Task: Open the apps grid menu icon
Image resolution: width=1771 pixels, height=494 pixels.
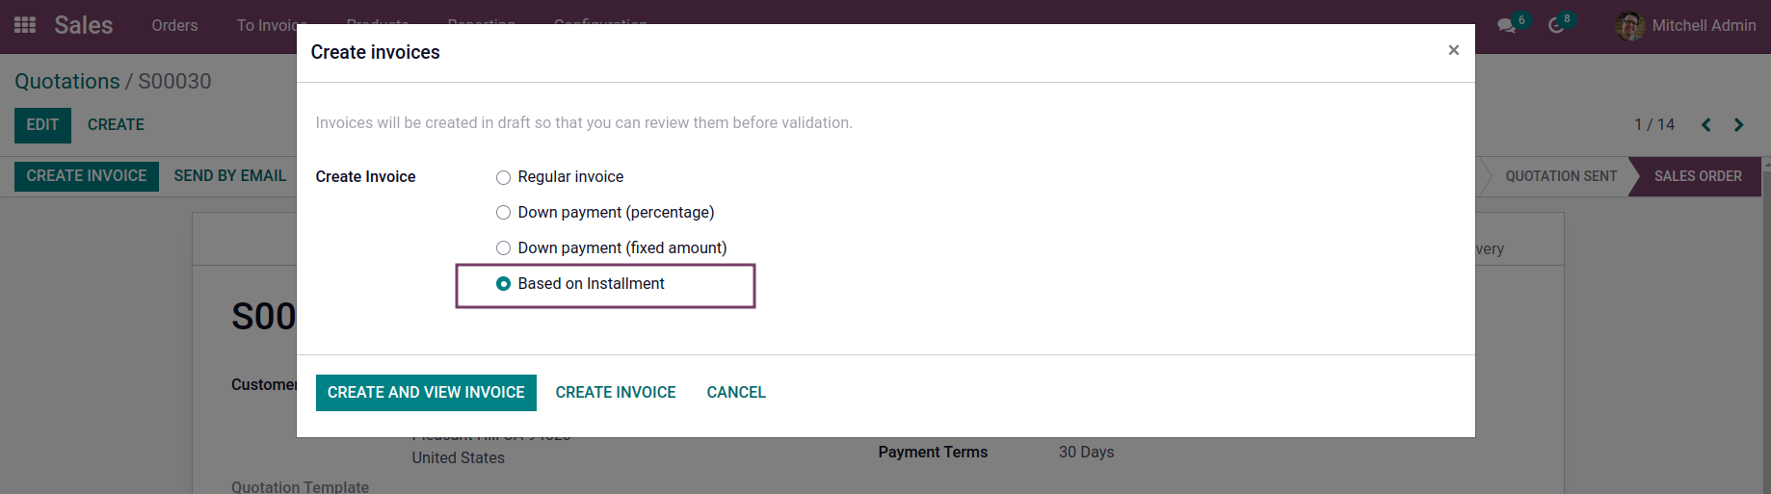Action: coord(25,25)
